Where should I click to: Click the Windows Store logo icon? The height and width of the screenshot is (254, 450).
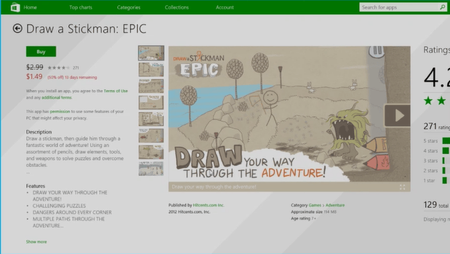pyautogui.click(x=15, y=7)
